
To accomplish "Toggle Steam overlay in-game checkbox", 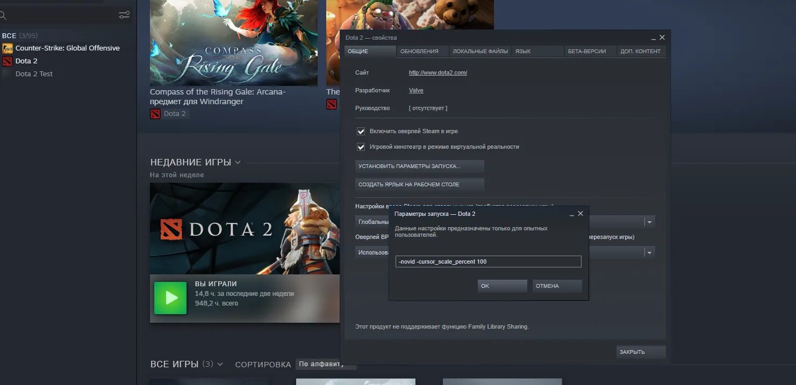I will point(361,131).
